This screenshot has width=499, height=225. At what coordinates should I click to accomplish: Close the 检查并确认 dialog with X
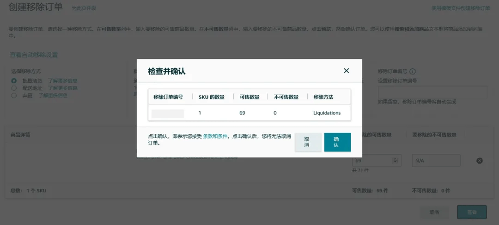click(346, 71)
